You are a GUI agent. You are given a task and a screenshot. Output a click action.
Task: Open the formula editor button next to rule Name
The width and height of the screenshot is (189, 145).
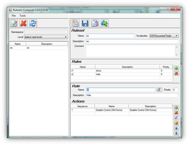[159, 90]
